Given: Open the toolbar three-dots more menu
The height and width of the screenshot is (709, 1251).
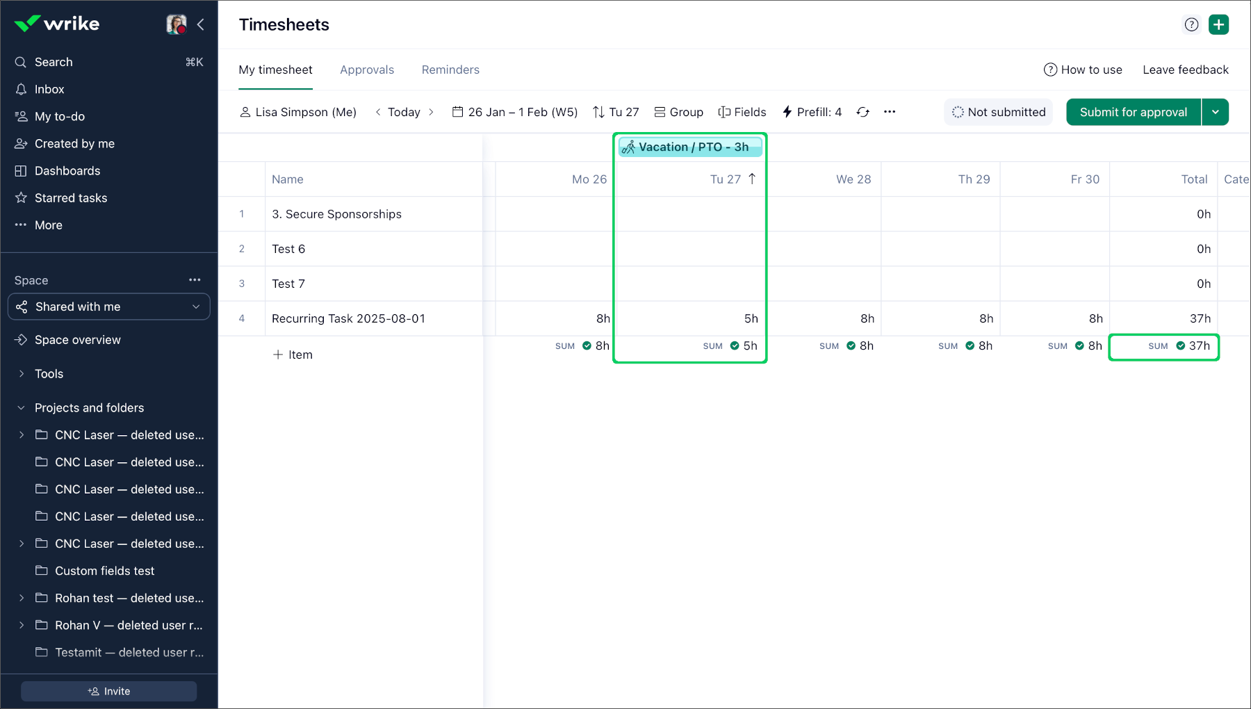Looking at the screenshot, I should point(890,112).
